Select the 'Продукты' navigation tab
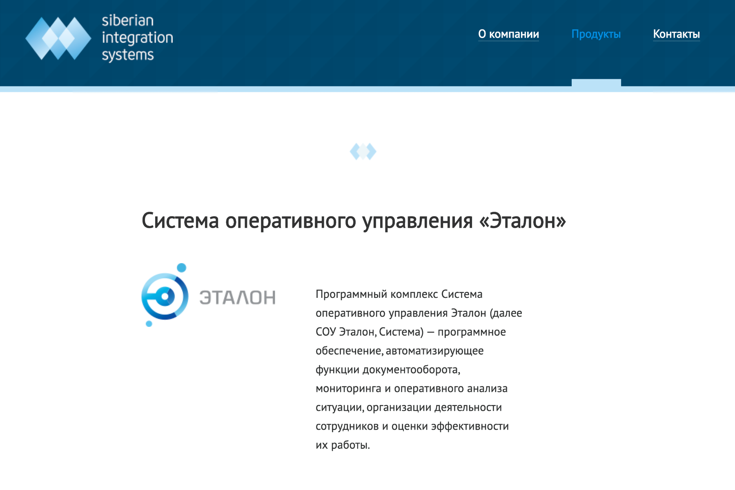Viewport: 735px width, 490px height. [596, 34]
